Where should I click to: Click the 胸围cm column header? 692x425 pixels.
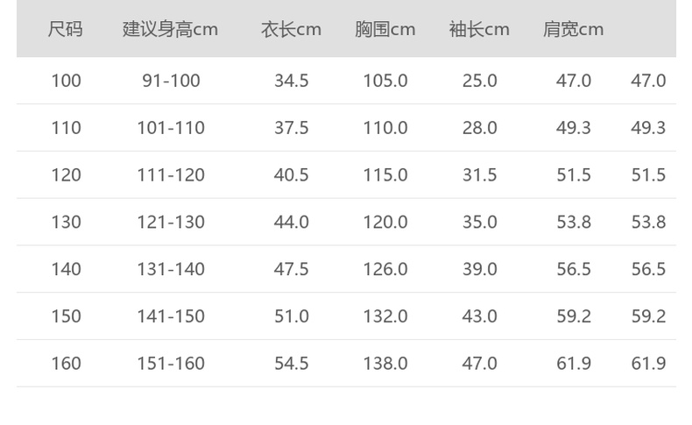tap(385, 30)
